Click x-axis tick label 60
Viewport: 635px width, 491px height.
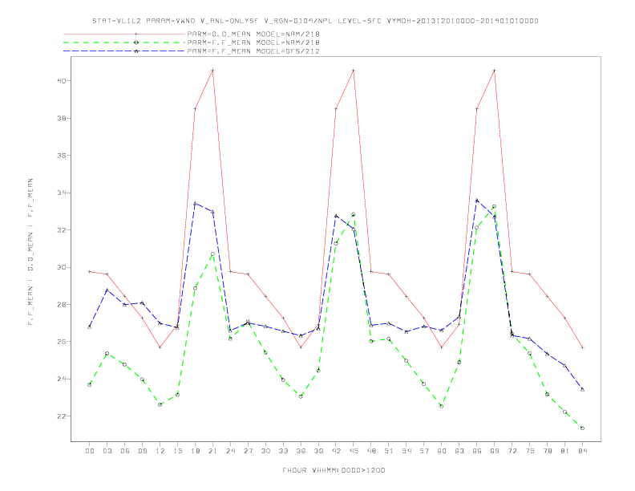pos(442,451)
